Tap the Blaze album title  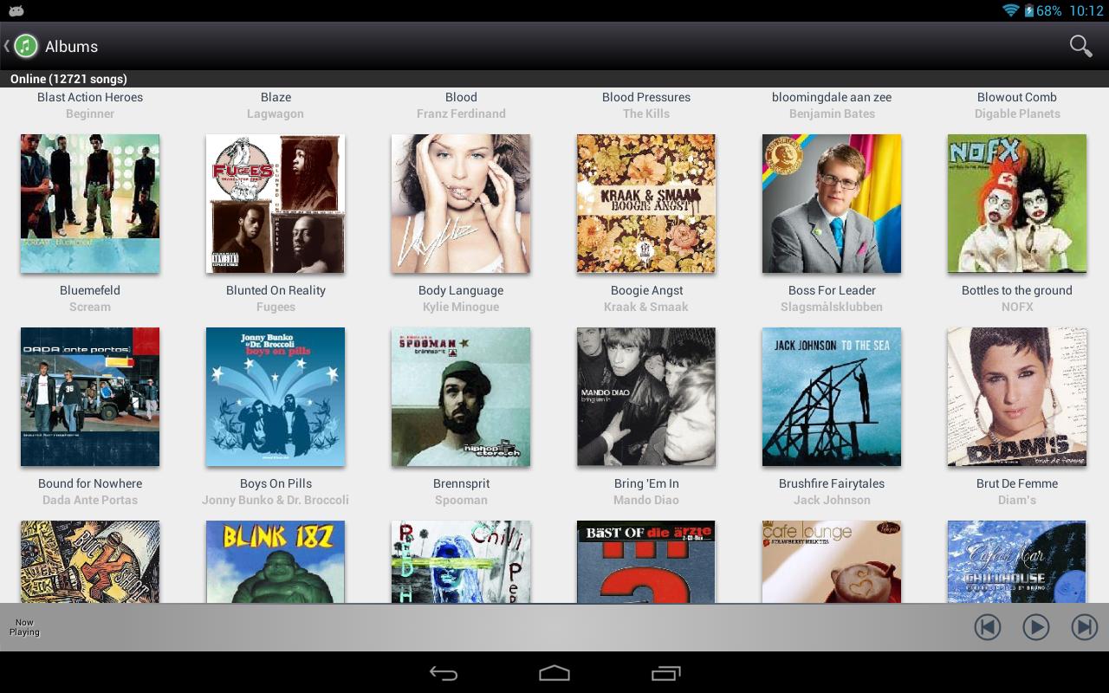[x=276, y=97]
